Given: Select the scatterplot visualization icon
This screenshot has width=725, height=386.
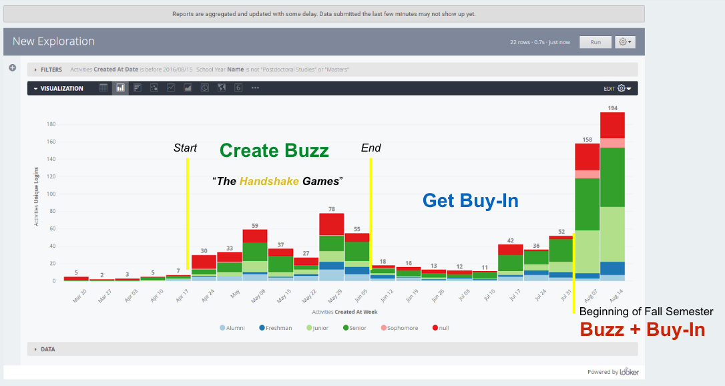Looking at the screenshot, I should (154, 88).
